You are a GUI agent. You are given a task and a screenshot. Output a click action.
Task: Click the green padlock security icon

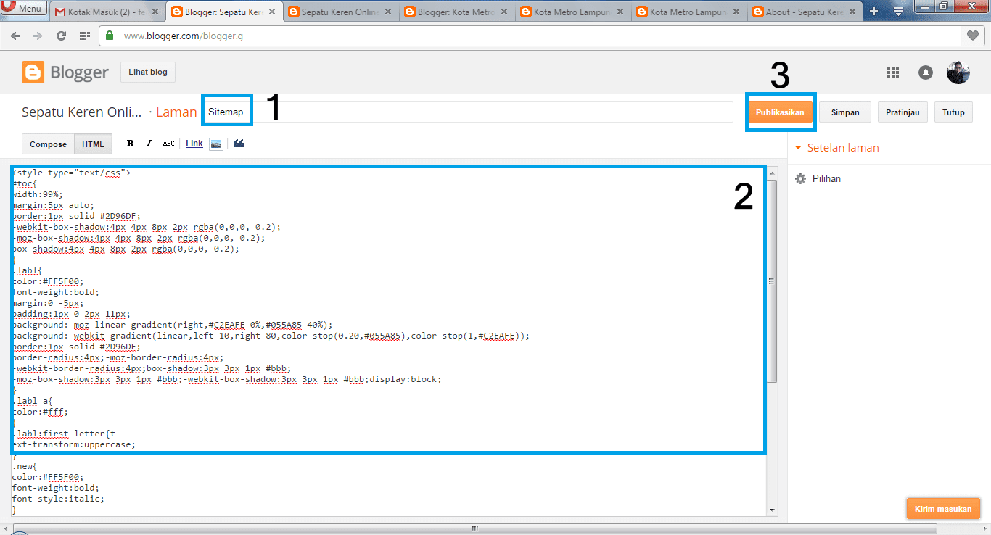(110, 36)
